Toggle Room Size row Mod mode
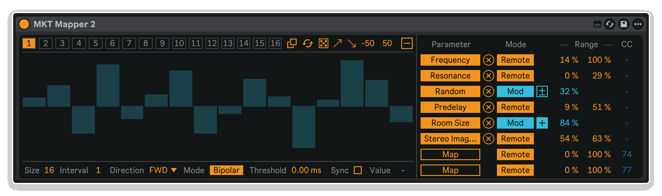This screenshot has height=196, width=662. coord(515,123)
